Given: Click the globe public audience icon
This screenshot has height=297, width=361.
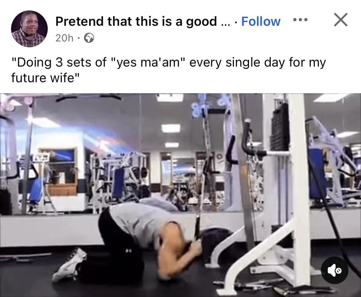Looking at the screenshot, I should click(x=89, y=38).
